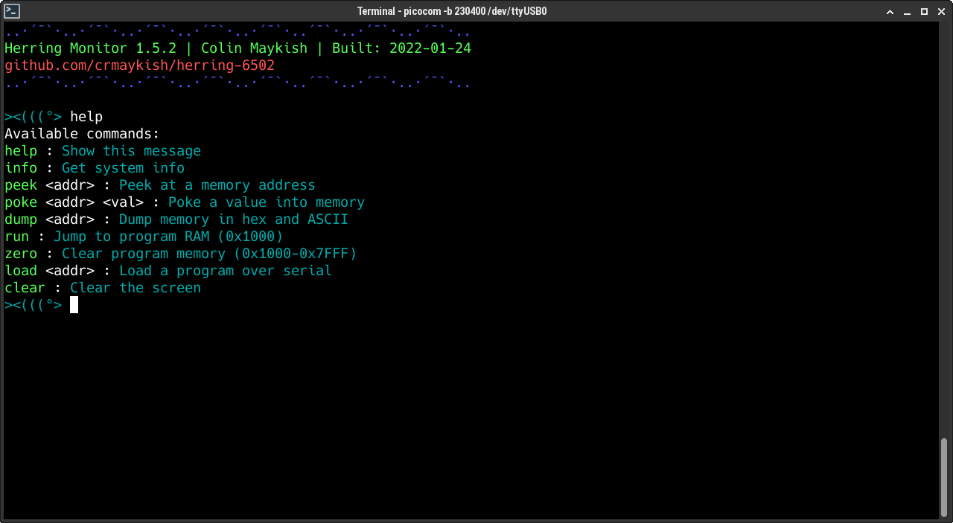
Task: Click the typed 'help' command after the first prompt
Action: [86, 117]
